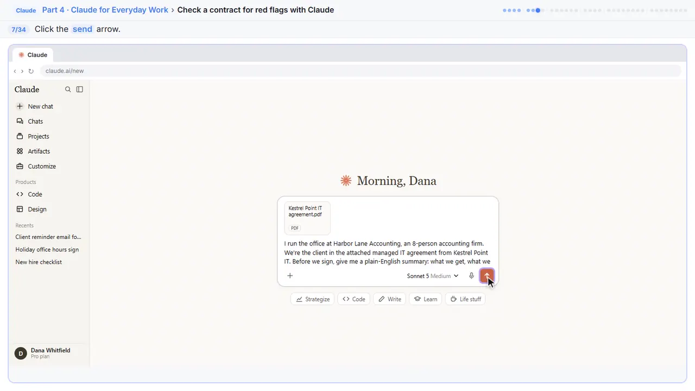Reload the page with the refresh icon
695x391 pixels.
[31, 71]
